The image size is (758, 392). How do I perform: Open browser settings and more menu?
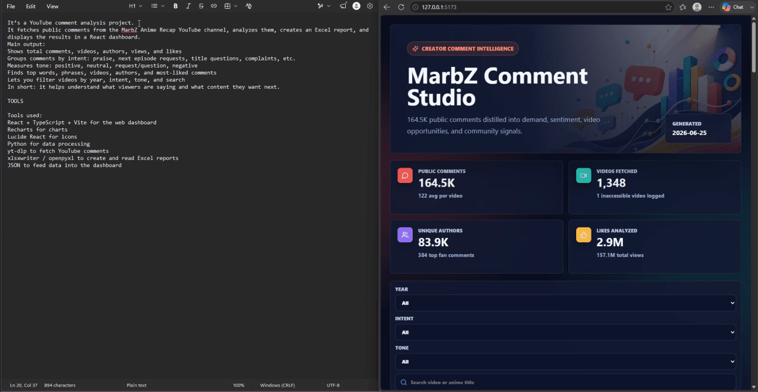[711, 7]
